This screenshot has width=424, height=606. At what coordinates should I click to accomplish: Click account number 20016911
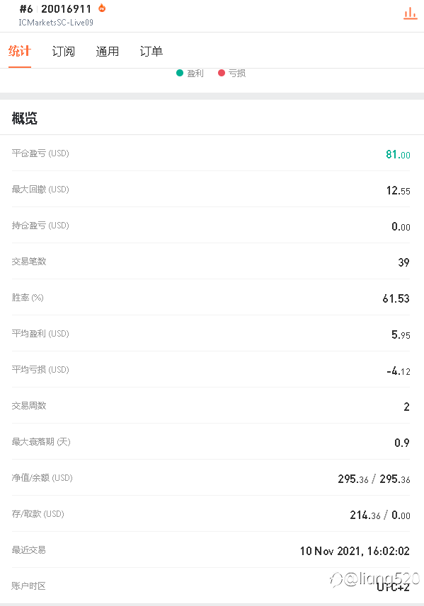66,8
